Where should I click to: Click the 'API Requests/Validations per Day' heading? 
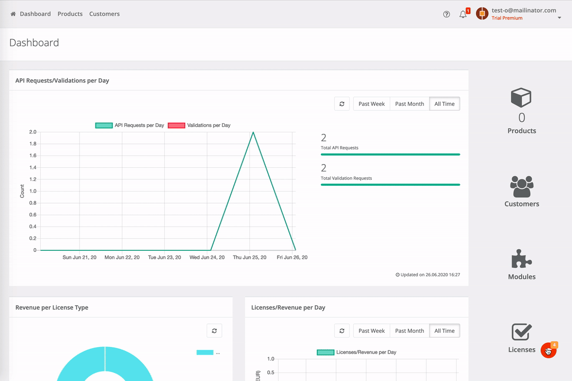(62, 80)
